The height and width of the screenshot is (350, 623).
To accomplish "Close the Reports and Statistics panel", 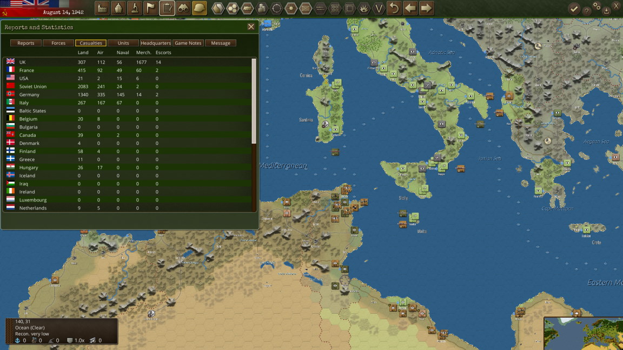I will tap(251, 27).
